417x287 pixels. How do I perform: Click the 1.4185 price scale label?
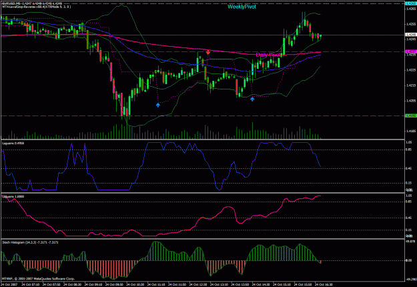point(411,131)
